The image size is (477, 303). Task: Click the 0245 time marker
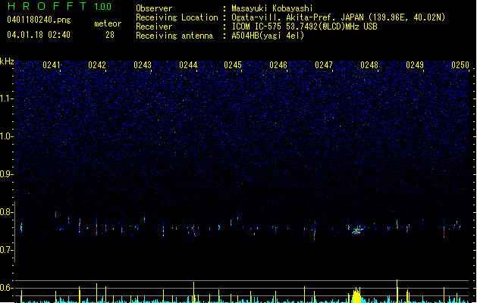[233, 64]
